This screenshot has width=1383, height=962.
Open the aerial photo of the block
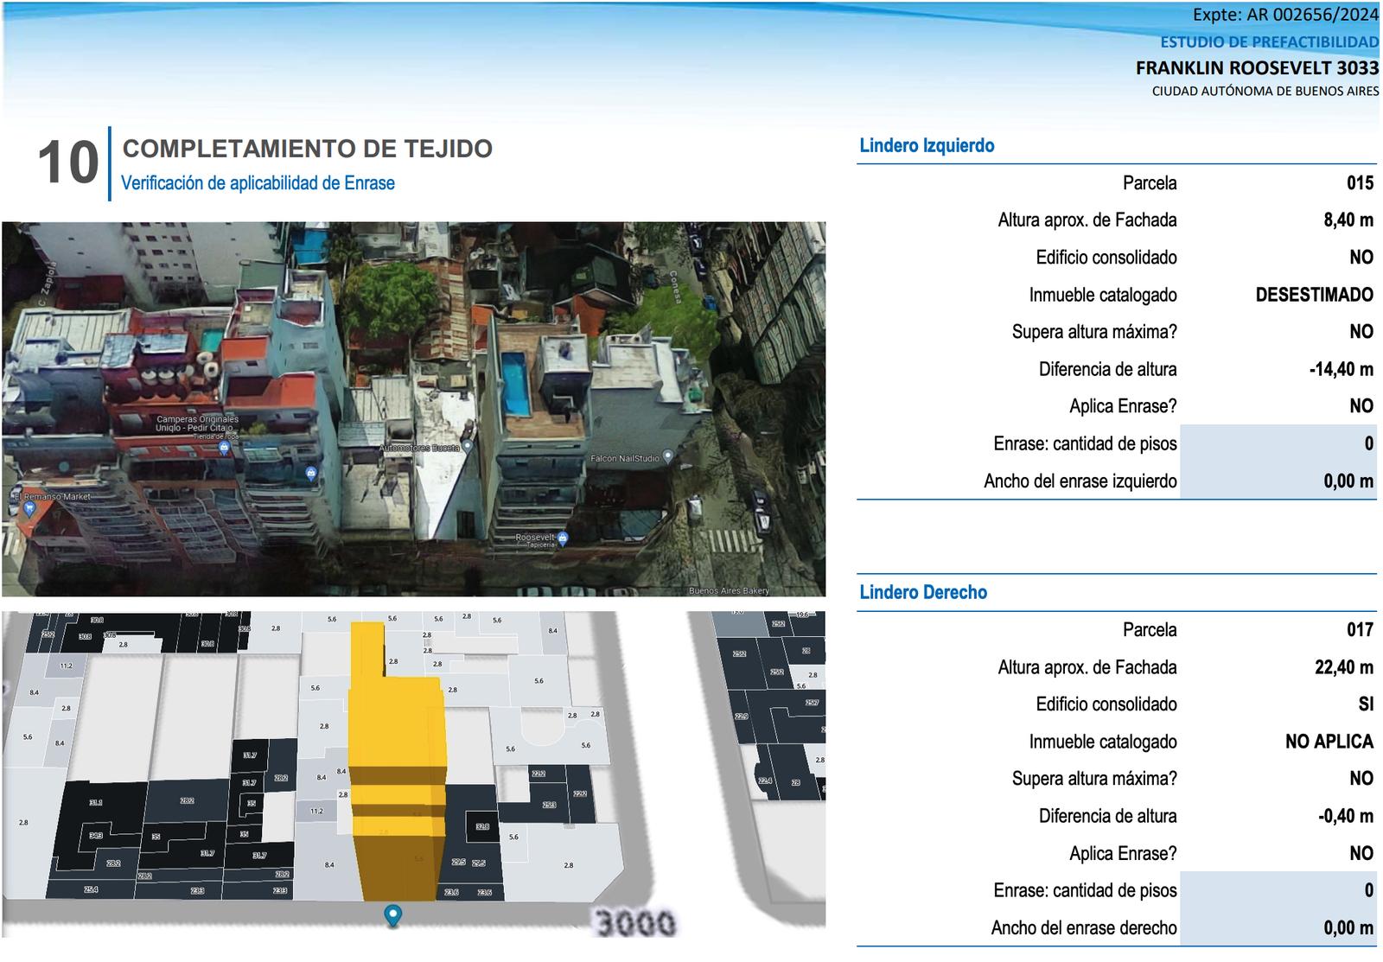pos(413,409)
